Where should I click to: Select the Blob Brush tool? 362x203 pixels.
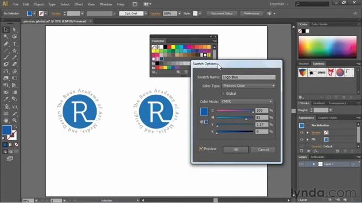(x=6, y=64)
